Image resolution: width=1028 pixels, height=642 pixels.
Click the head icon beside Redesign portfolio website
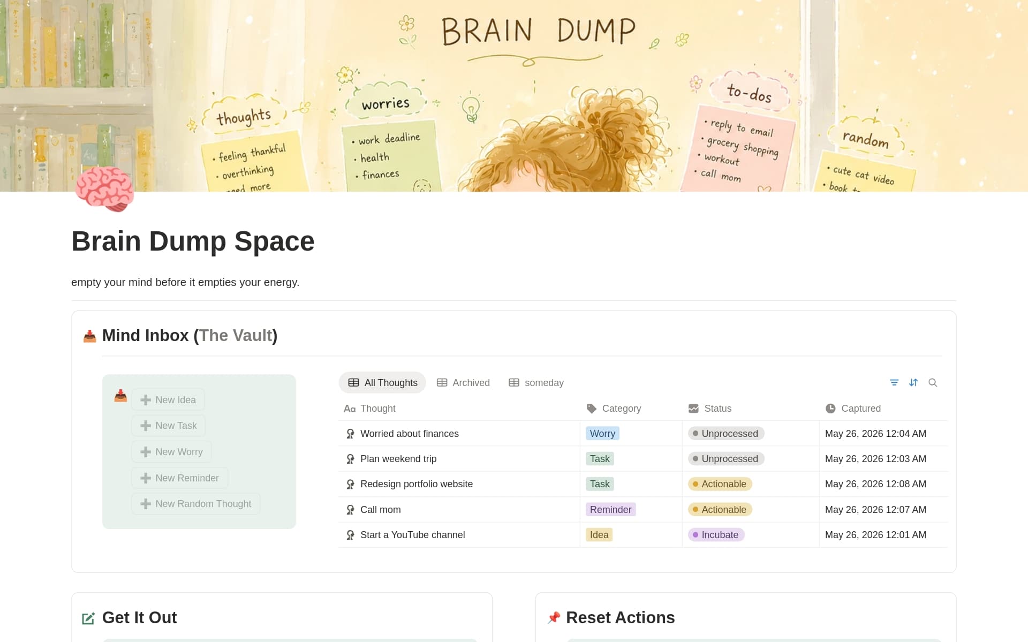tap(350, 484)
